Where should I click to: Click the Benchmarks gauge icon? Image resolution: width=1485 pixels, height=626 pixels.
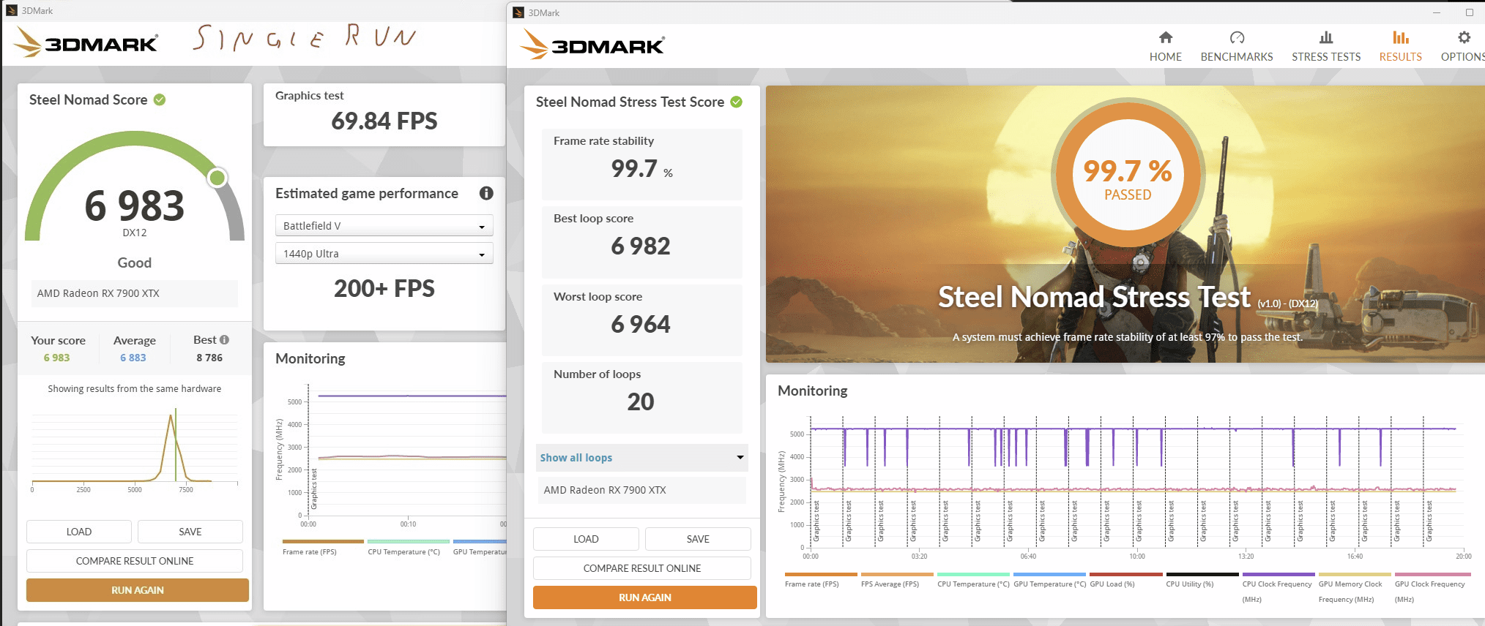1237,37
